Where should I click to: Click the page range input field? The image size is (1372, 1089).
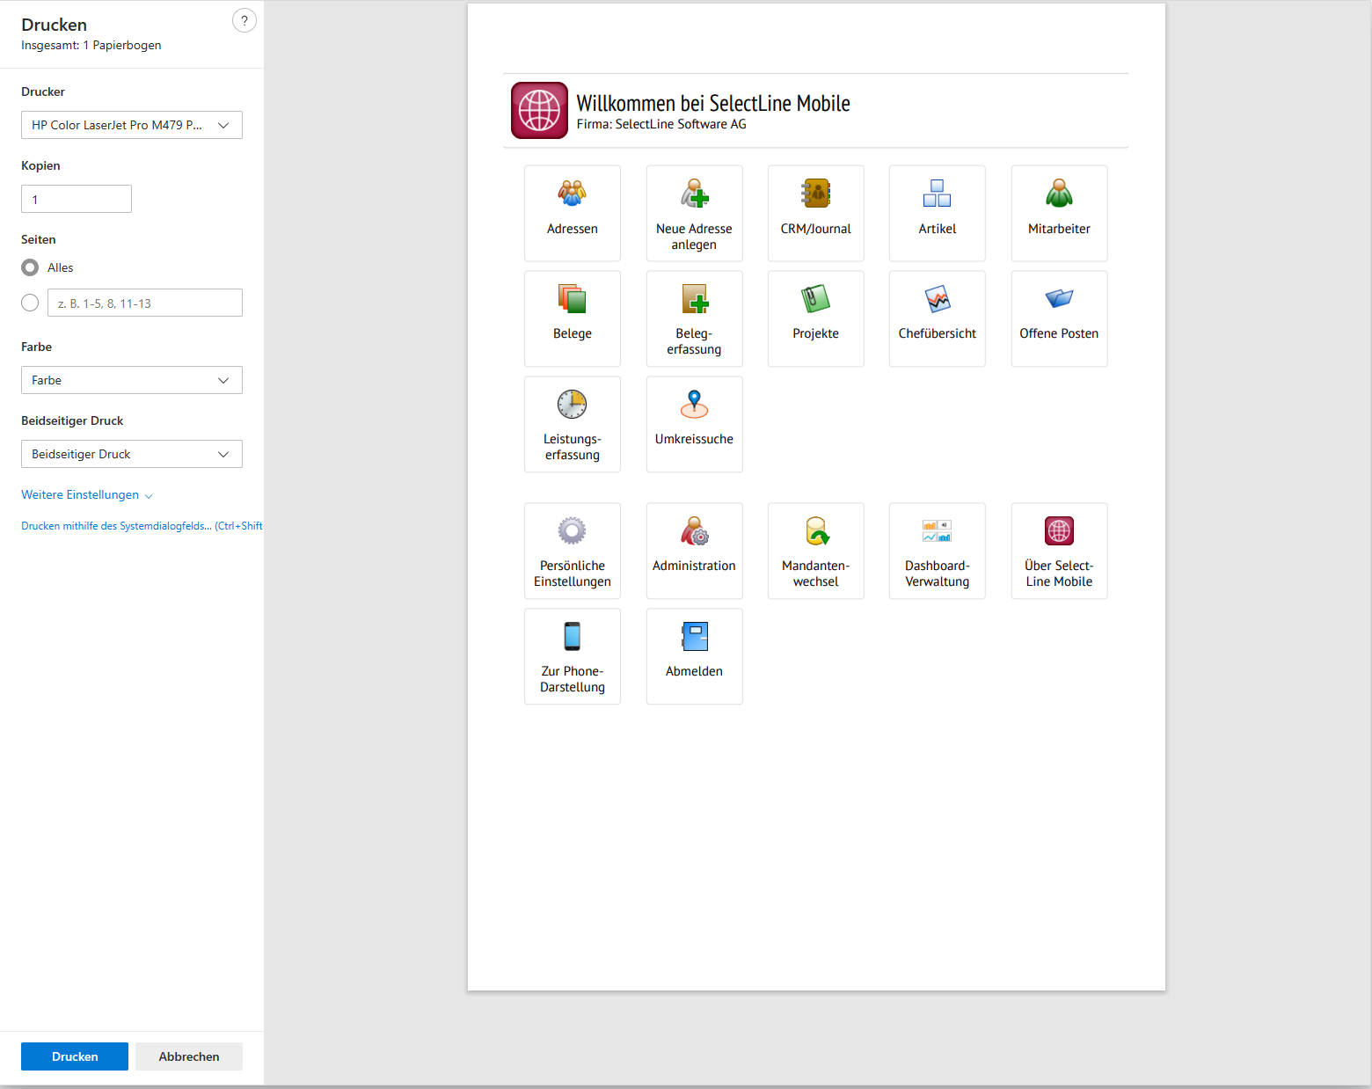pyautogui.click(x=145, y=303)
